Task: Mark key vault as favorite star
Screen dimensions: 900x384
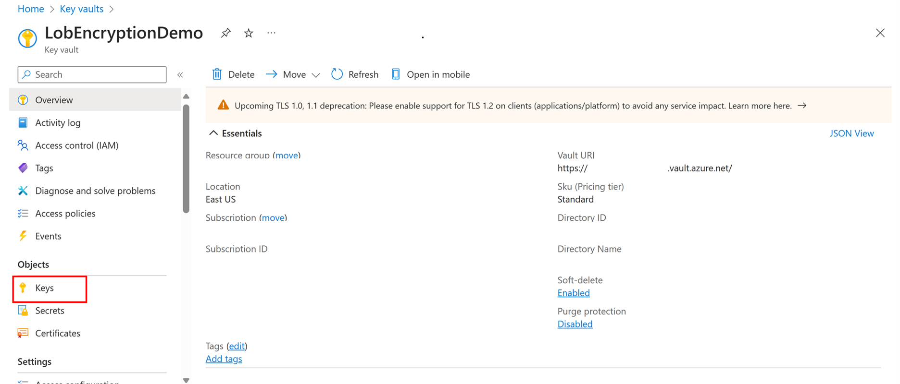Action: (x=249, y=33)
